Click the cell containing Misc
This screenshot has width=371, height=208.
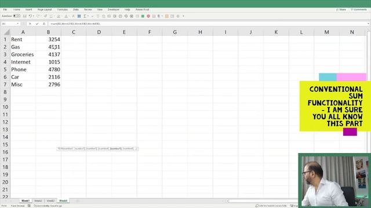pyautogui.click(x=23, y=84)
